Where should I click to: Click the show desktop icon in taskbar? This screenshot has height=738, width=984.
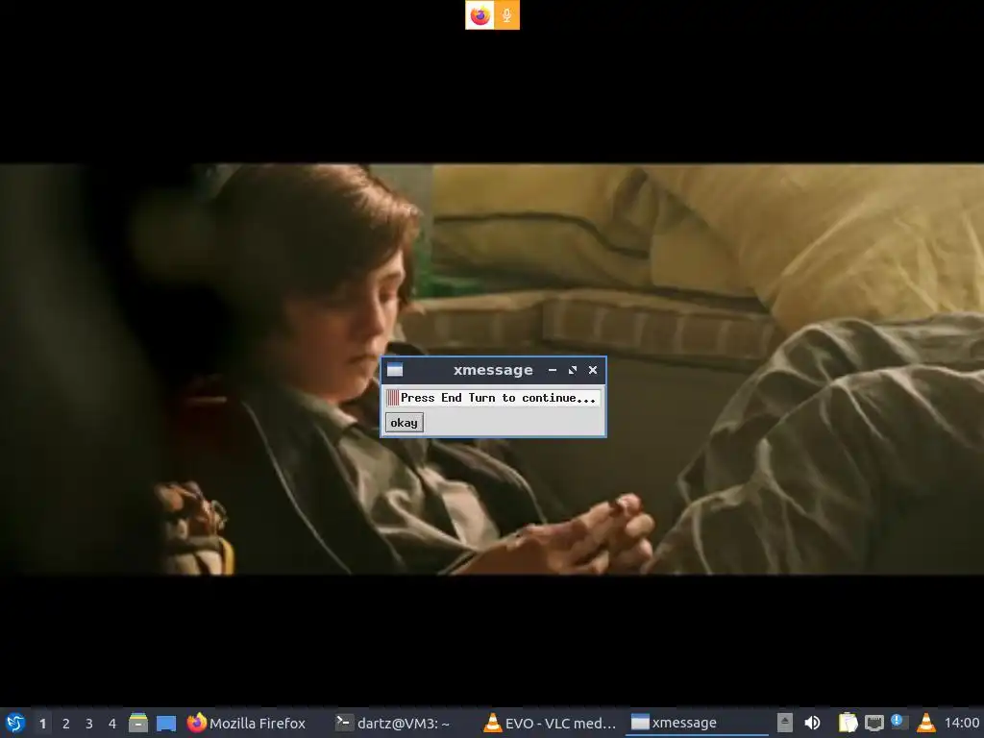point(165,723)
